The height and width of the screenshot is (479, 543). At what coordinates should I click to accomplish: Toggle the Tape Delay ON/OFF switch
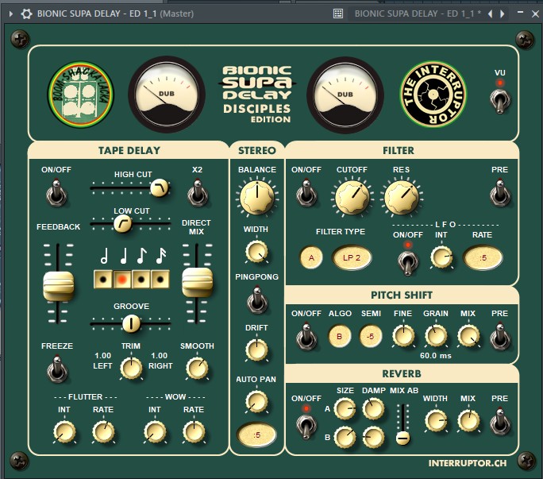[x=56, y=192]
